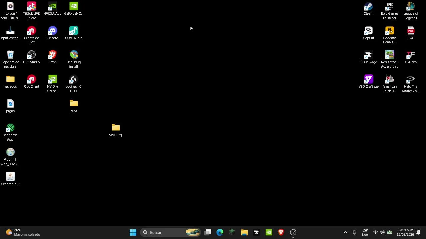Select the Replanted direct access icon
Screen dimensions: 426x239
click(x=390, y=59)
